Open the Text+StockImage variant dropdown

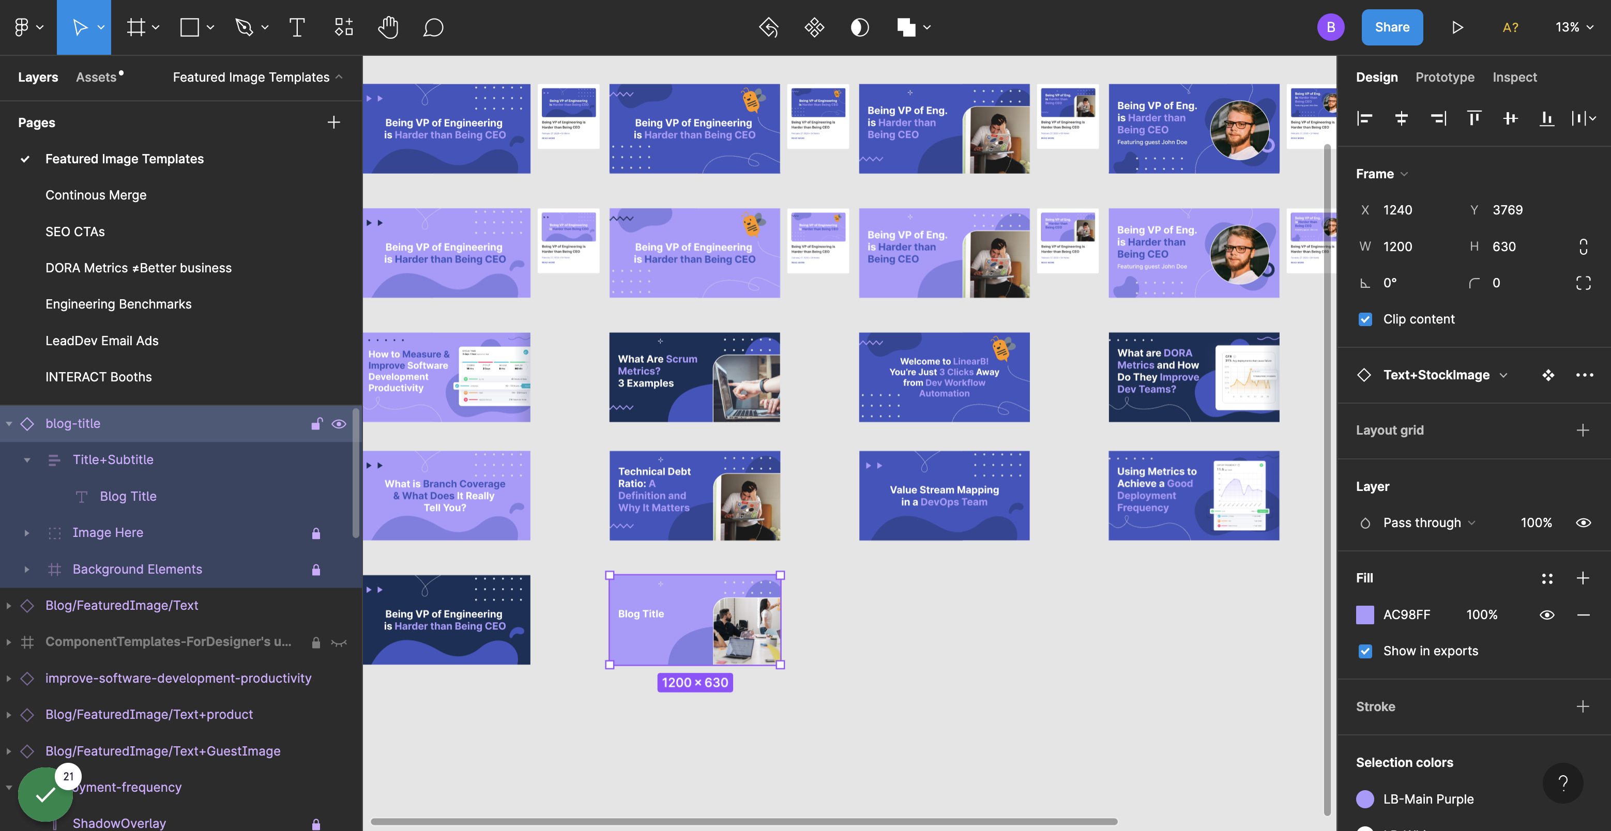click(x=1445, y=375)
